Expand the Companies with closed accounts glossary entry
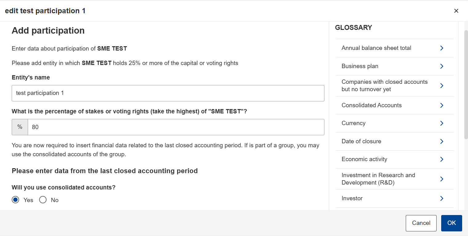The image size is (468, 236). (x=394, y=86)
